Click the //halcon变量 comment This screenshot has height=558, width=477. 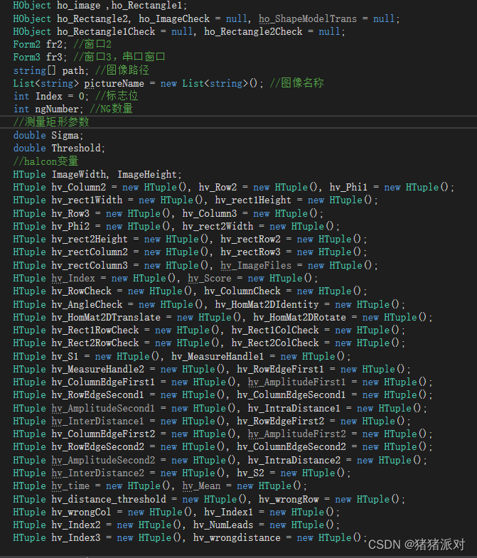tap(45, 161)
